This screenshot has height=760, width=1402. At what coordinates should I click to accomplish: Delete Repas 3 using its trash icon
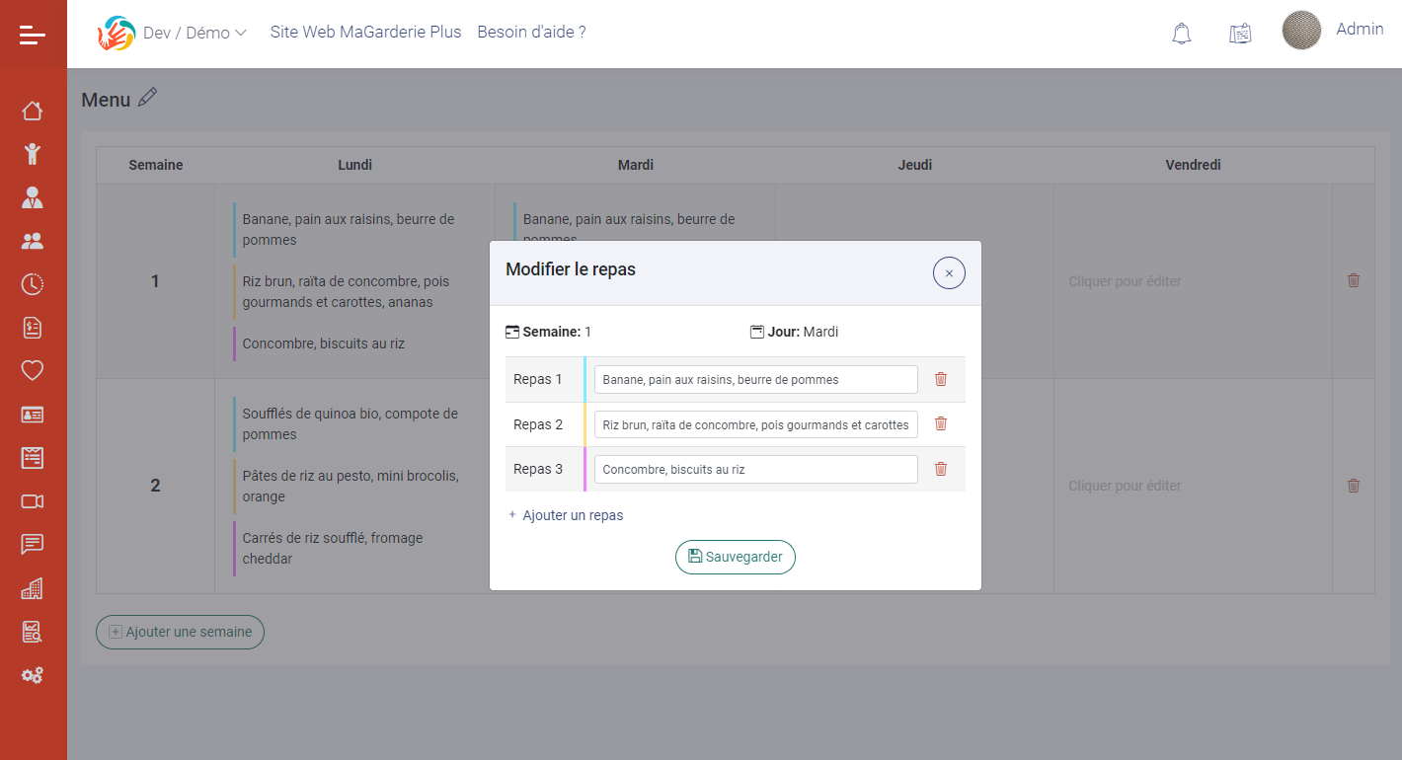point(941,469)
